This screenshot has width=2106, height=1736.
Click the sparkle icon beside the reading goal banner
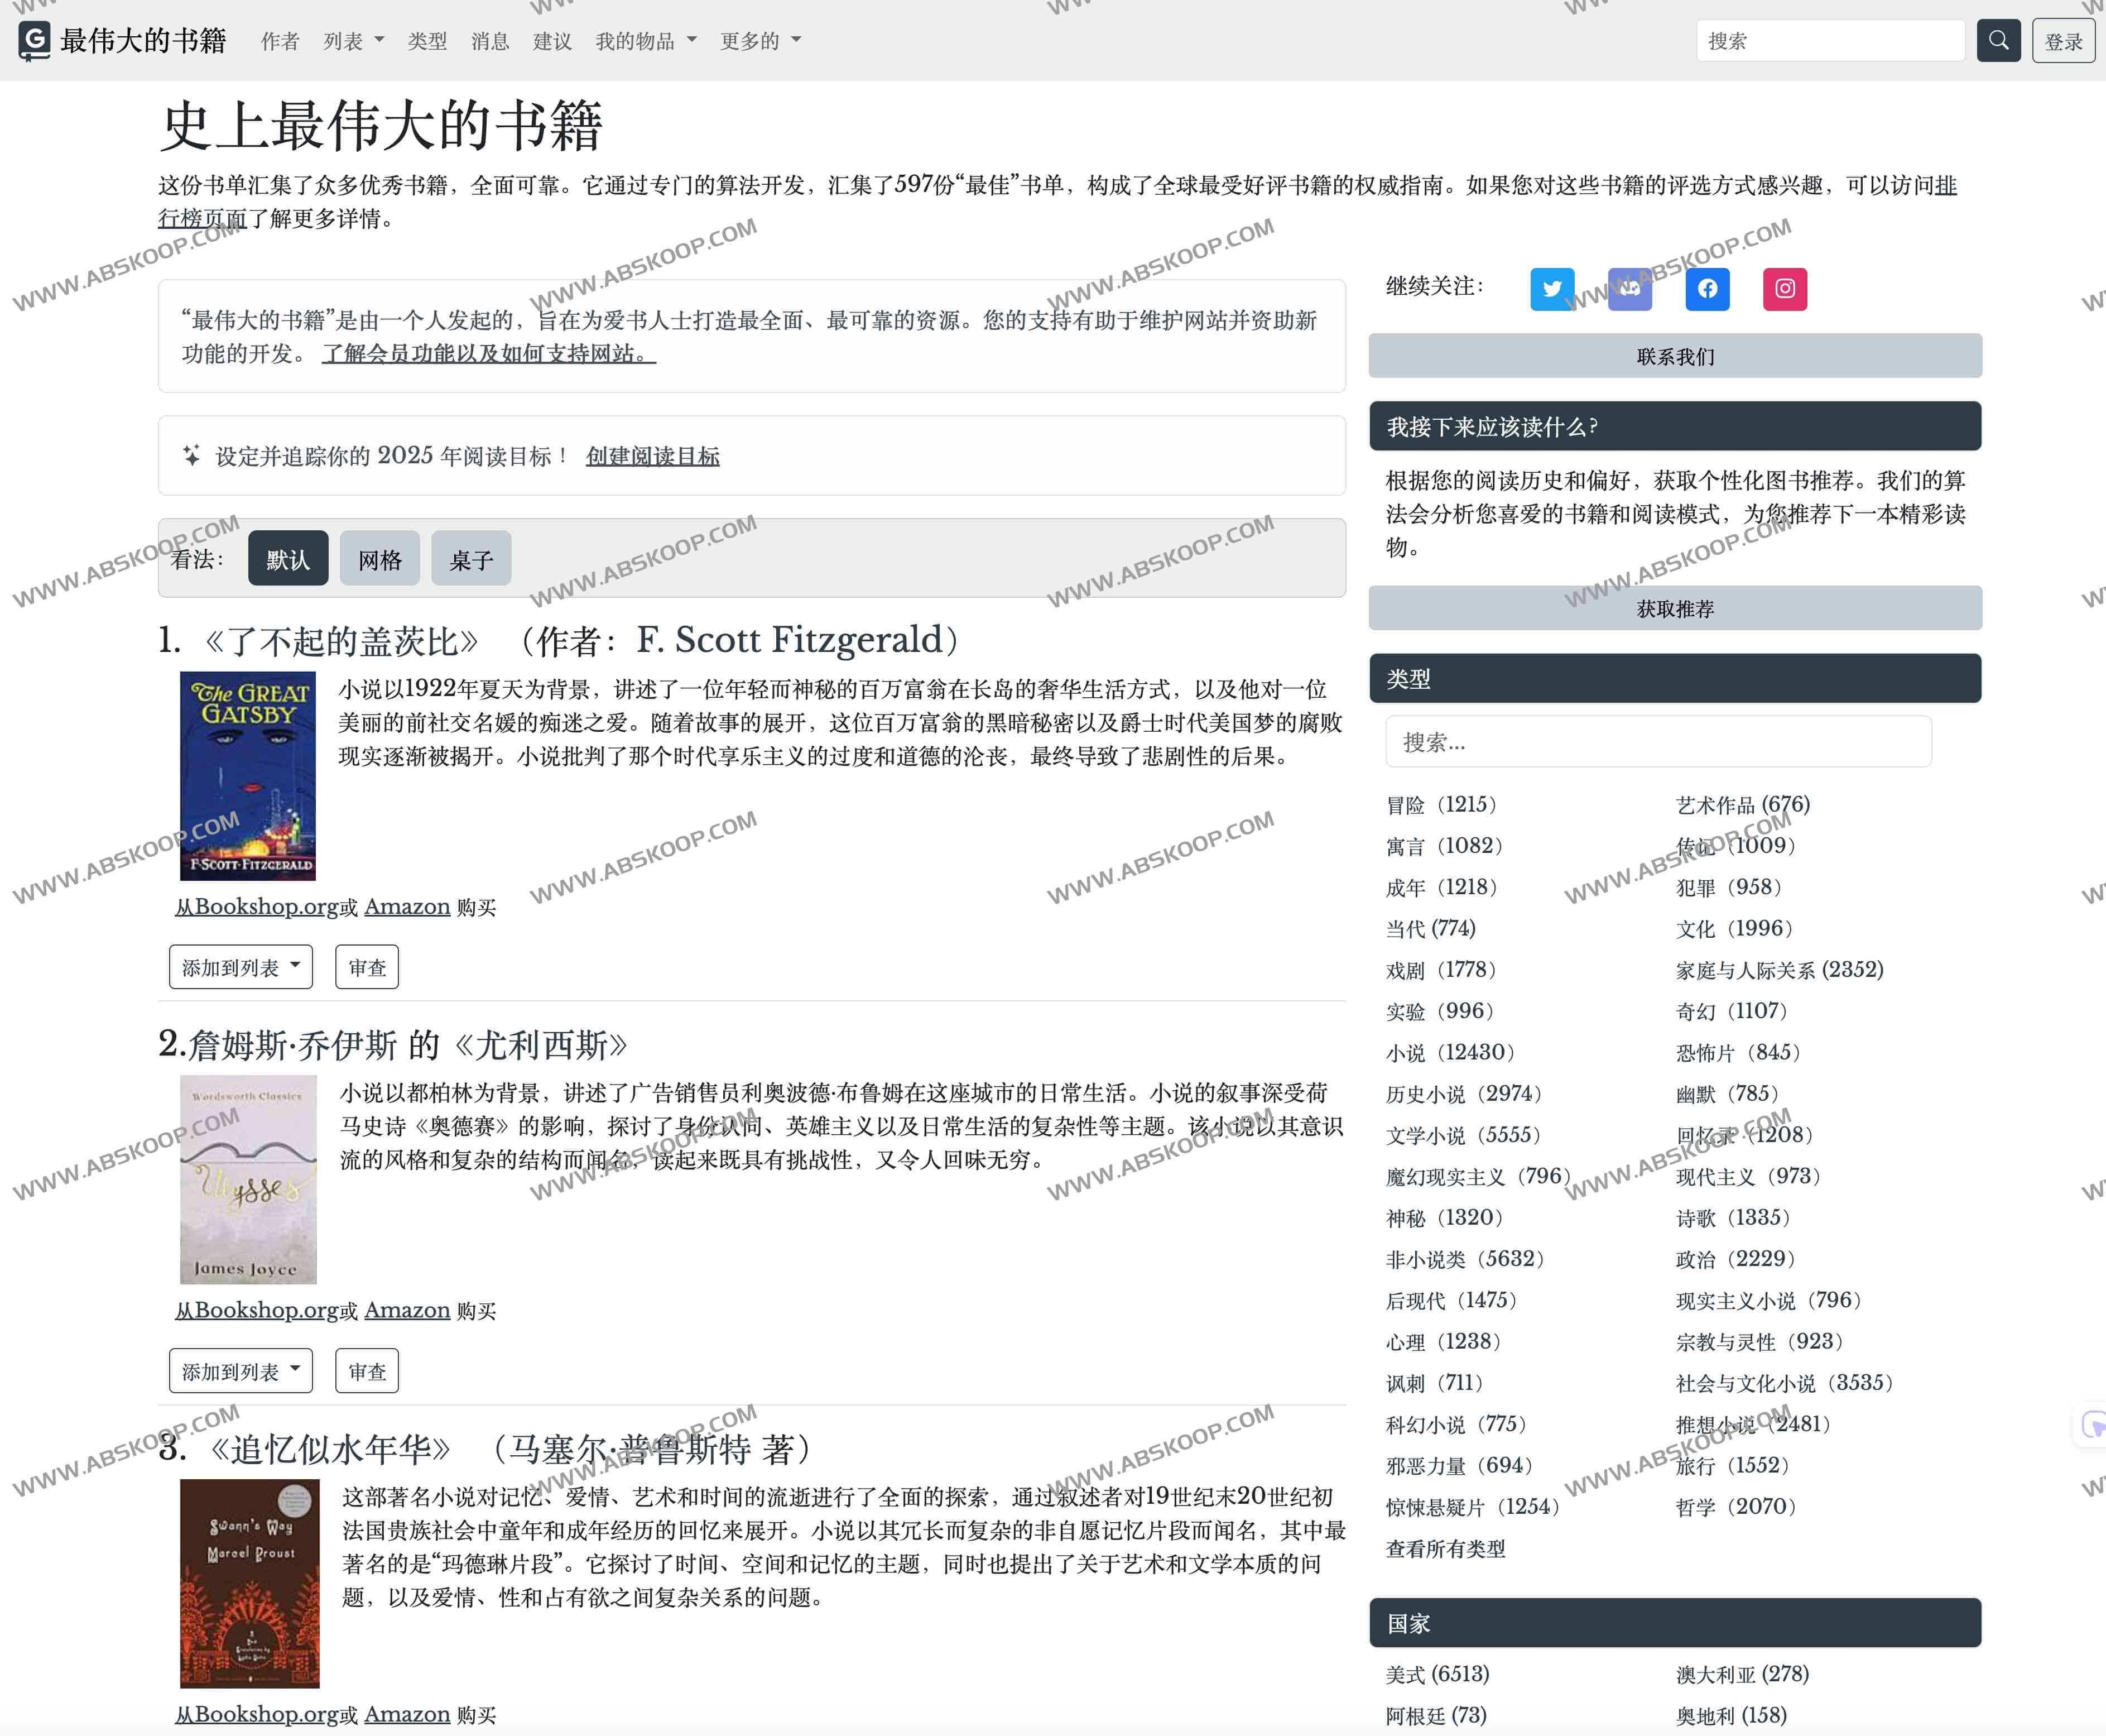[x=193, y=455]
